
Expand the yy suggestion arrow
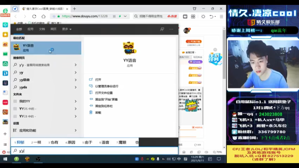point(75,72)
